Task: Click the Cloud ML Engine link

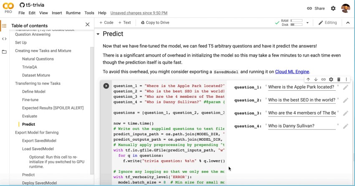Action: (292, 72)
